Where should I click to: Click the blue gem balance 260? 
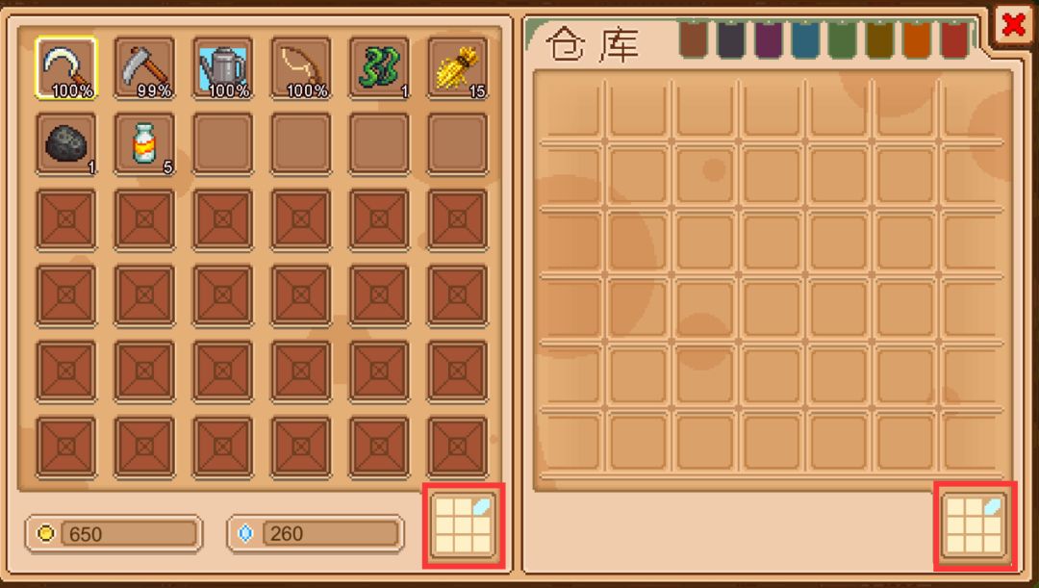(x=316, y=534)
